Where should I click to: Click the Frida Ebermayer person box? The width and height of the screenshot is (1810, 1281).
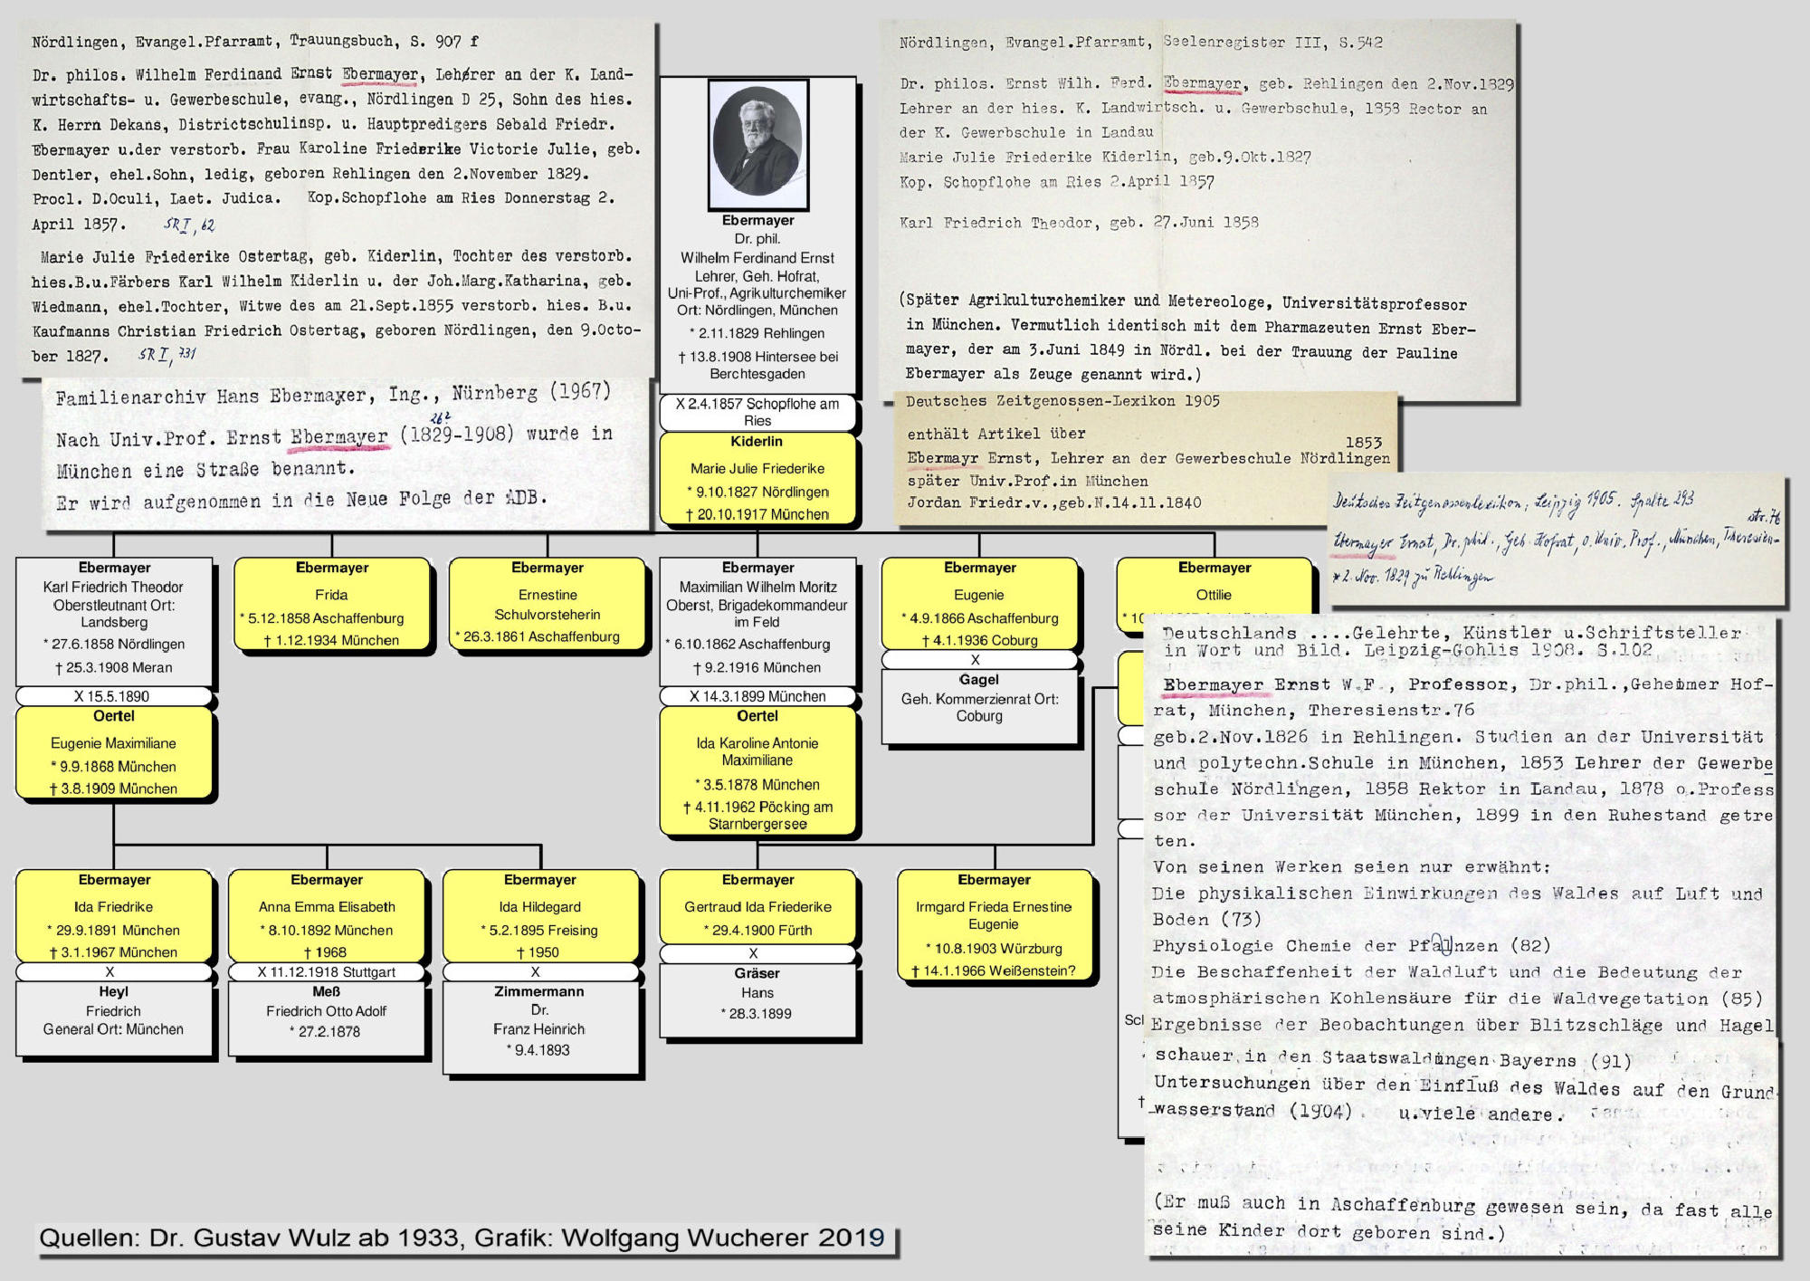coord(331,604)
